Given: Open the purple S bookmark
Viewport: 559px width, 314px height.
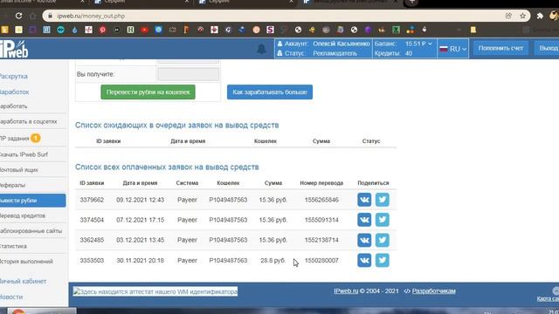Looking at the screenshot, I should pos(270,30).
